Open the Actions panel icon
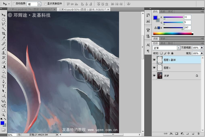 pos(148,21)
